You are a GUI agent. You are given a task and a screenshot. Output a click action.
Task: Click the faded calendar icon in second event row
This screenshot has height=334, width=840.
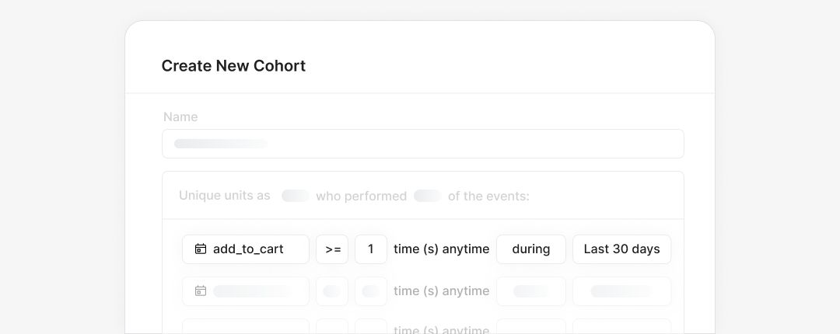click(201, 291)
